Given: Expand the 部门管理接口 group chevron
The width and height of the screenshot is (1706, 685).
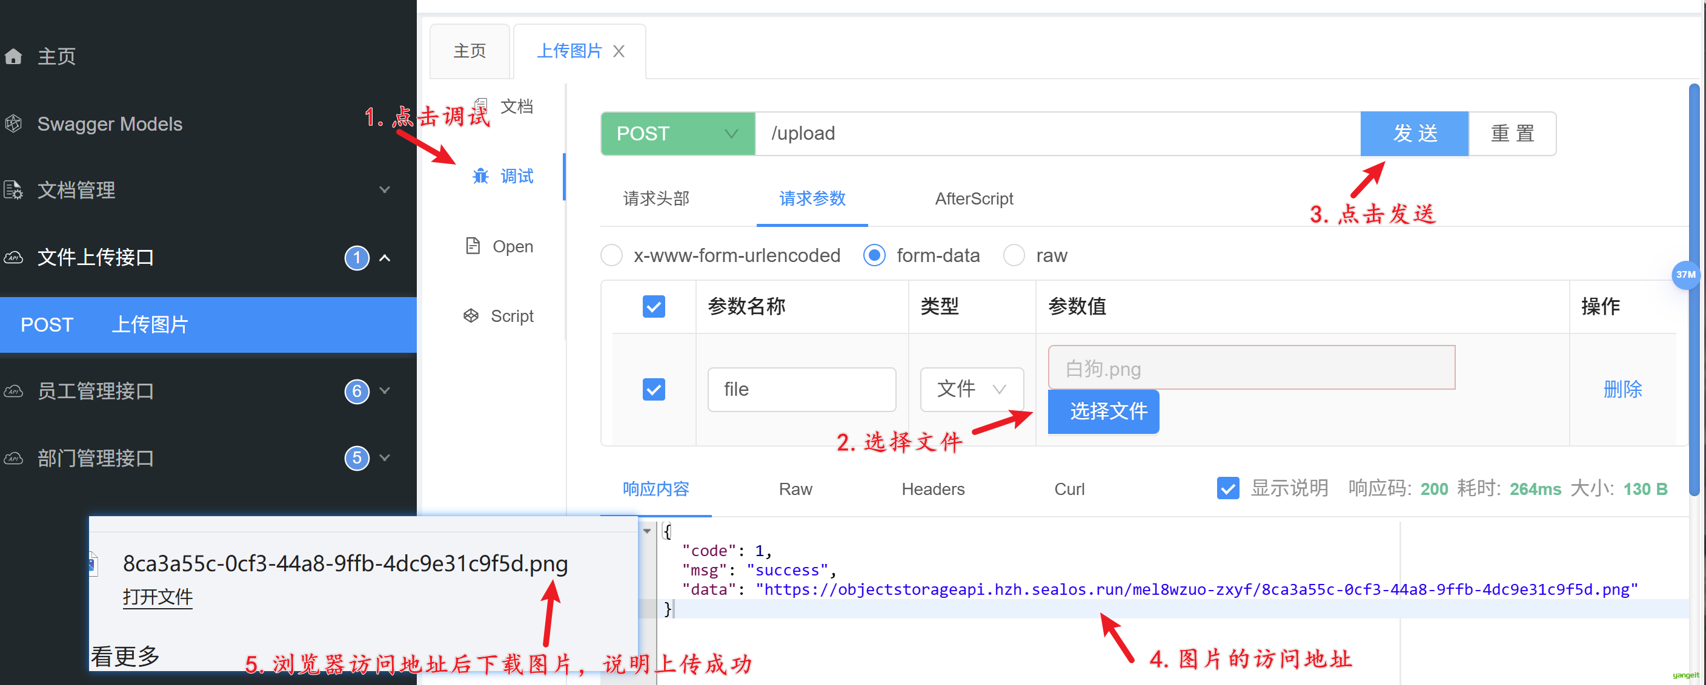Looking at the screenshot, I should pyautogui.click(x=384, y=457).
